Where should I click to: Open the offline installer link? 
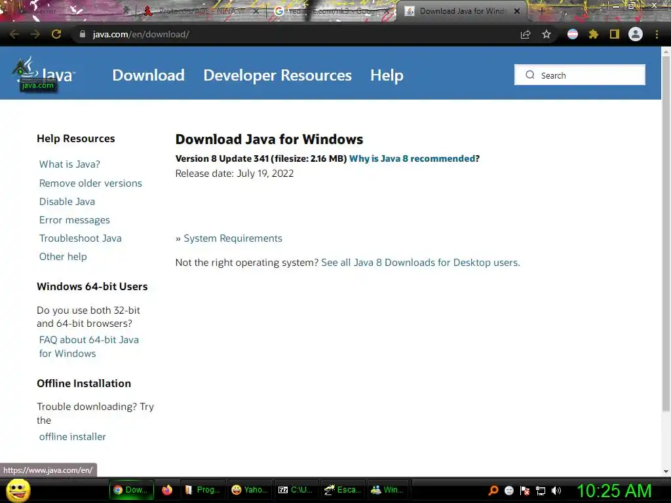[72, 437]
